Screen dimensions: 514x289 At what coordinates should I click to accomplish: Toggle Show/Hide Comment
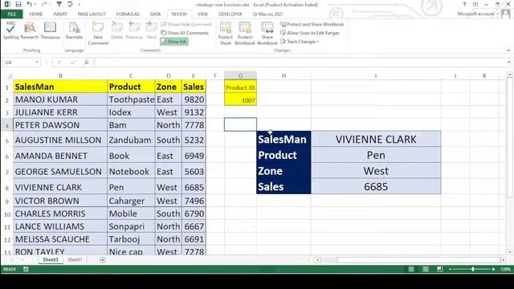pos(186,24)
